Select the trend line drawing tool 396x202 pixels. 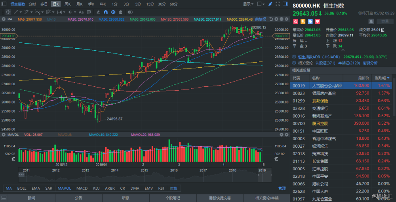(x=16, y=12)
